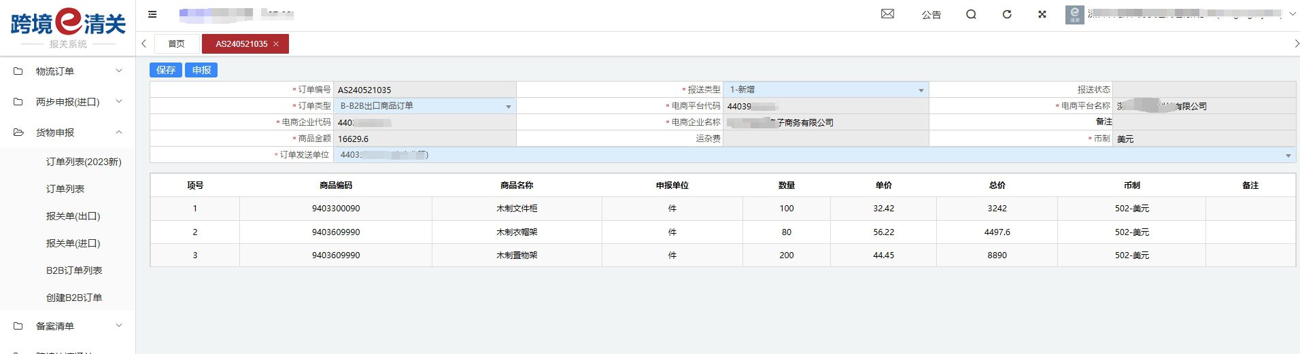This screenshot has width=1300, height=354.
Task: Toggle the fullscreen expand icon
Action: tap(1042, 14)
